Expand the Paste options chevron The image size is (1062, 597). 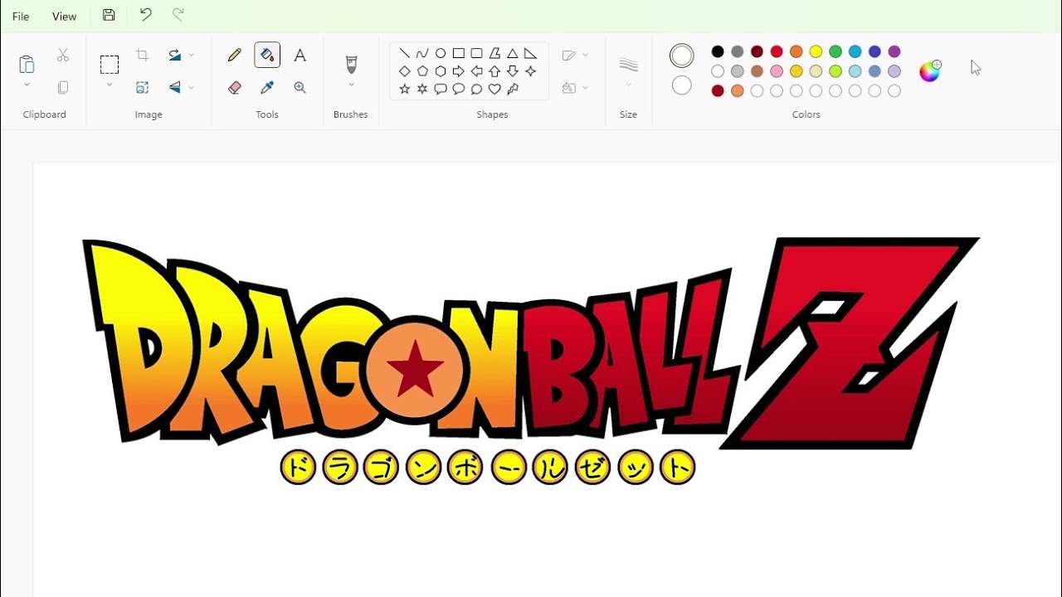pyautogui.click(x=27, y=85)
